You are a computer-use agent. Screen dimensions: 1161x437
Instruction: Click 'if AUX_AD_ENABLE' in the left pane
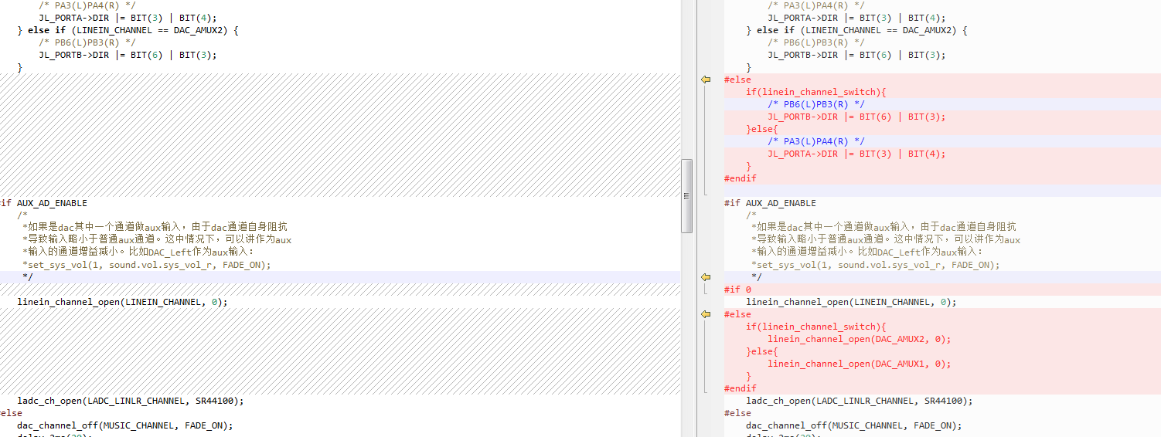click(43, 203)
